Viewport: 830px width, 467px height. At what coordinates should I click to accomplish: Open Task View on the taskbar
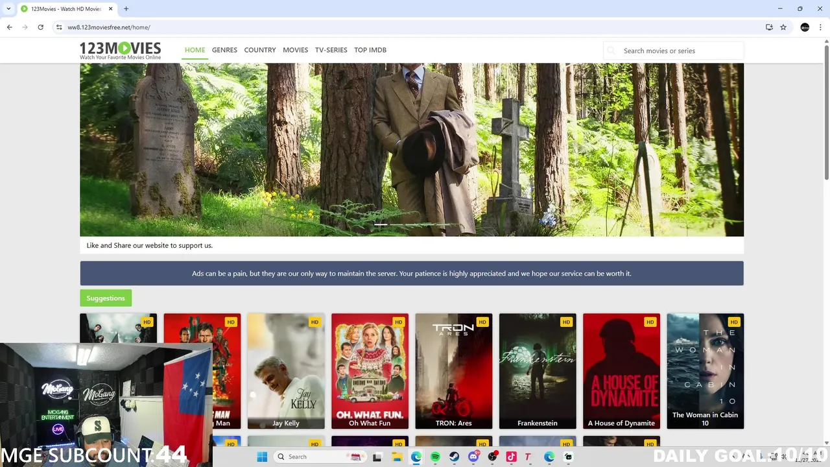coord(377,457)
